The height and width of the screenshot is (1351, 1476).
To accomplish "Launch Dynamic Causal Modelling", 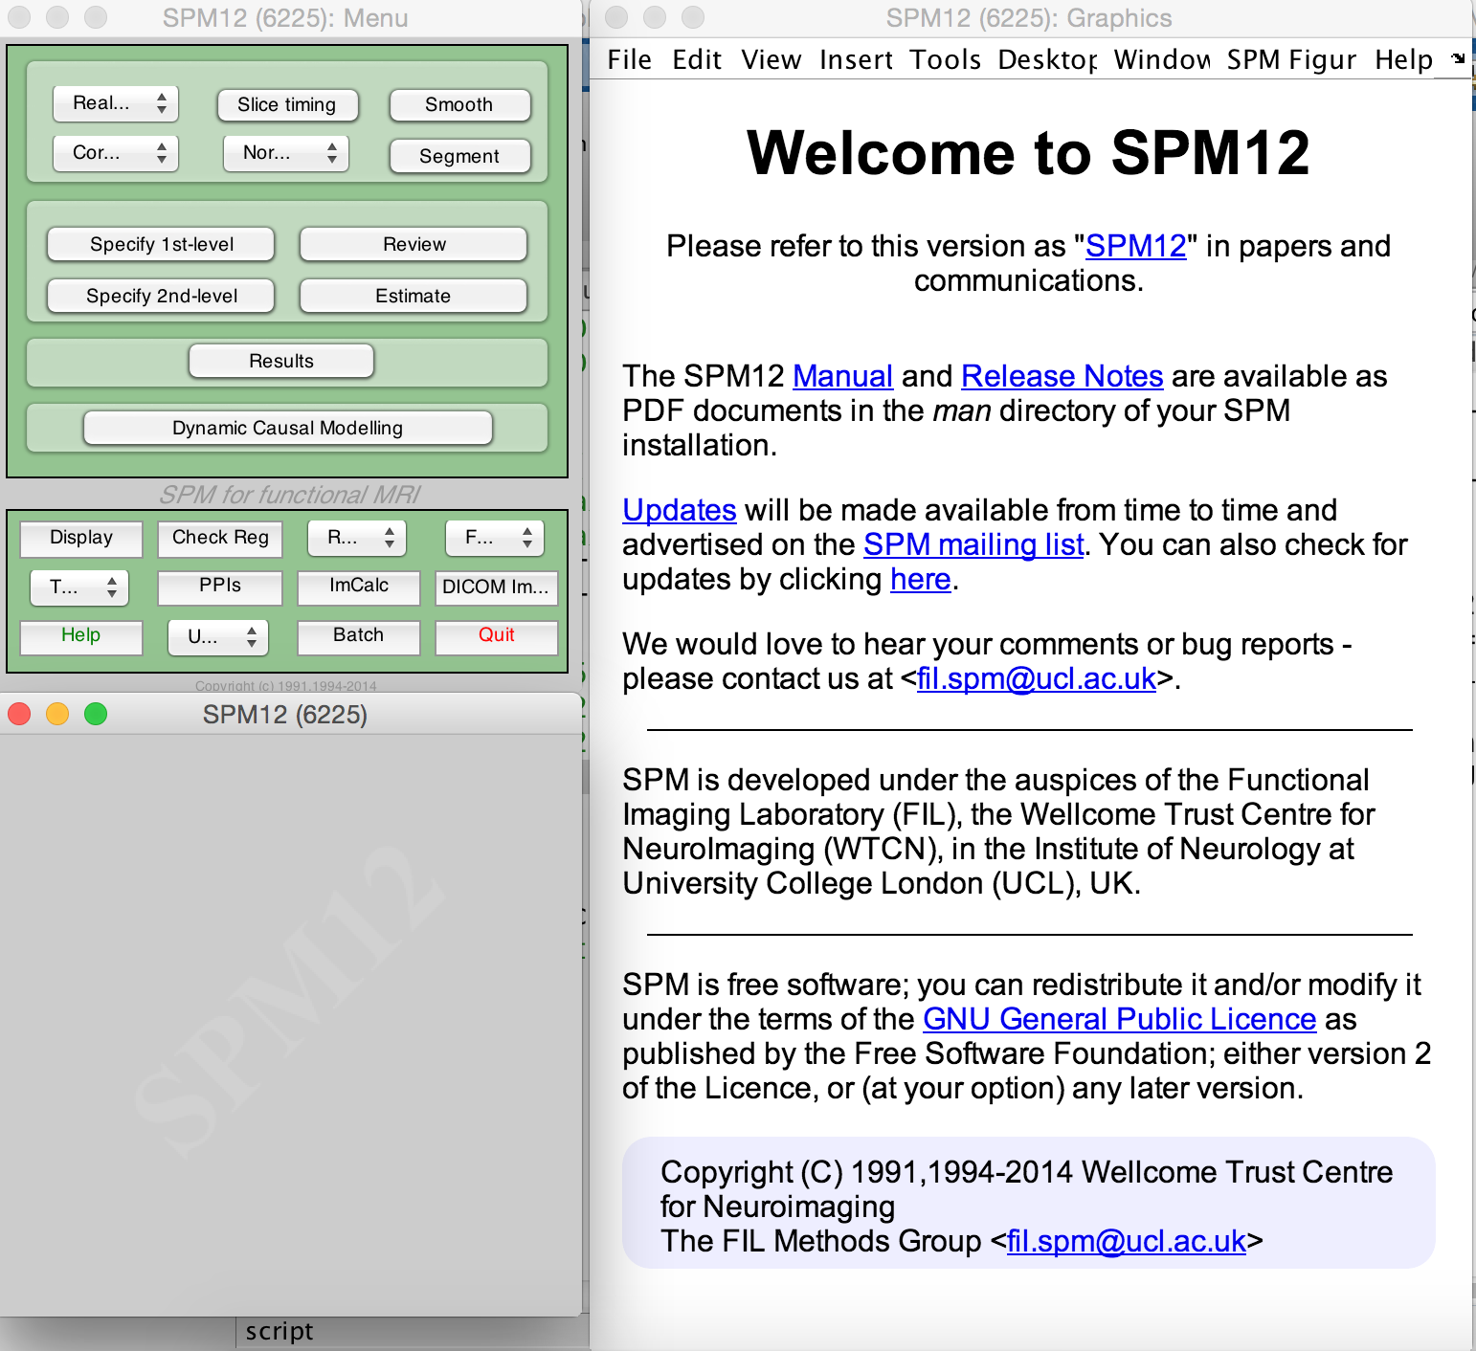I will pyautogui.click(x=287, y=428).
